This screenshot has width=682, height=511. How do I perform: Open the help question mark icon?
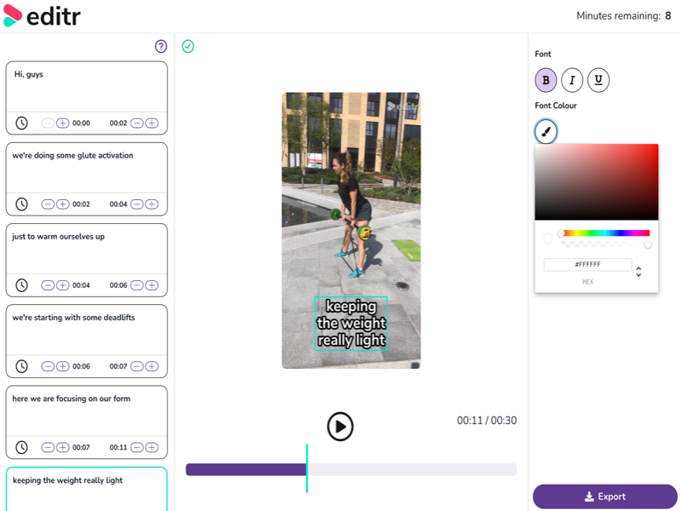pos(161,46)
